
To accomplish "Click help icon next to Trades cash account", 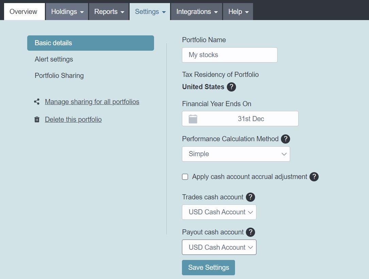I will (250, 197).
